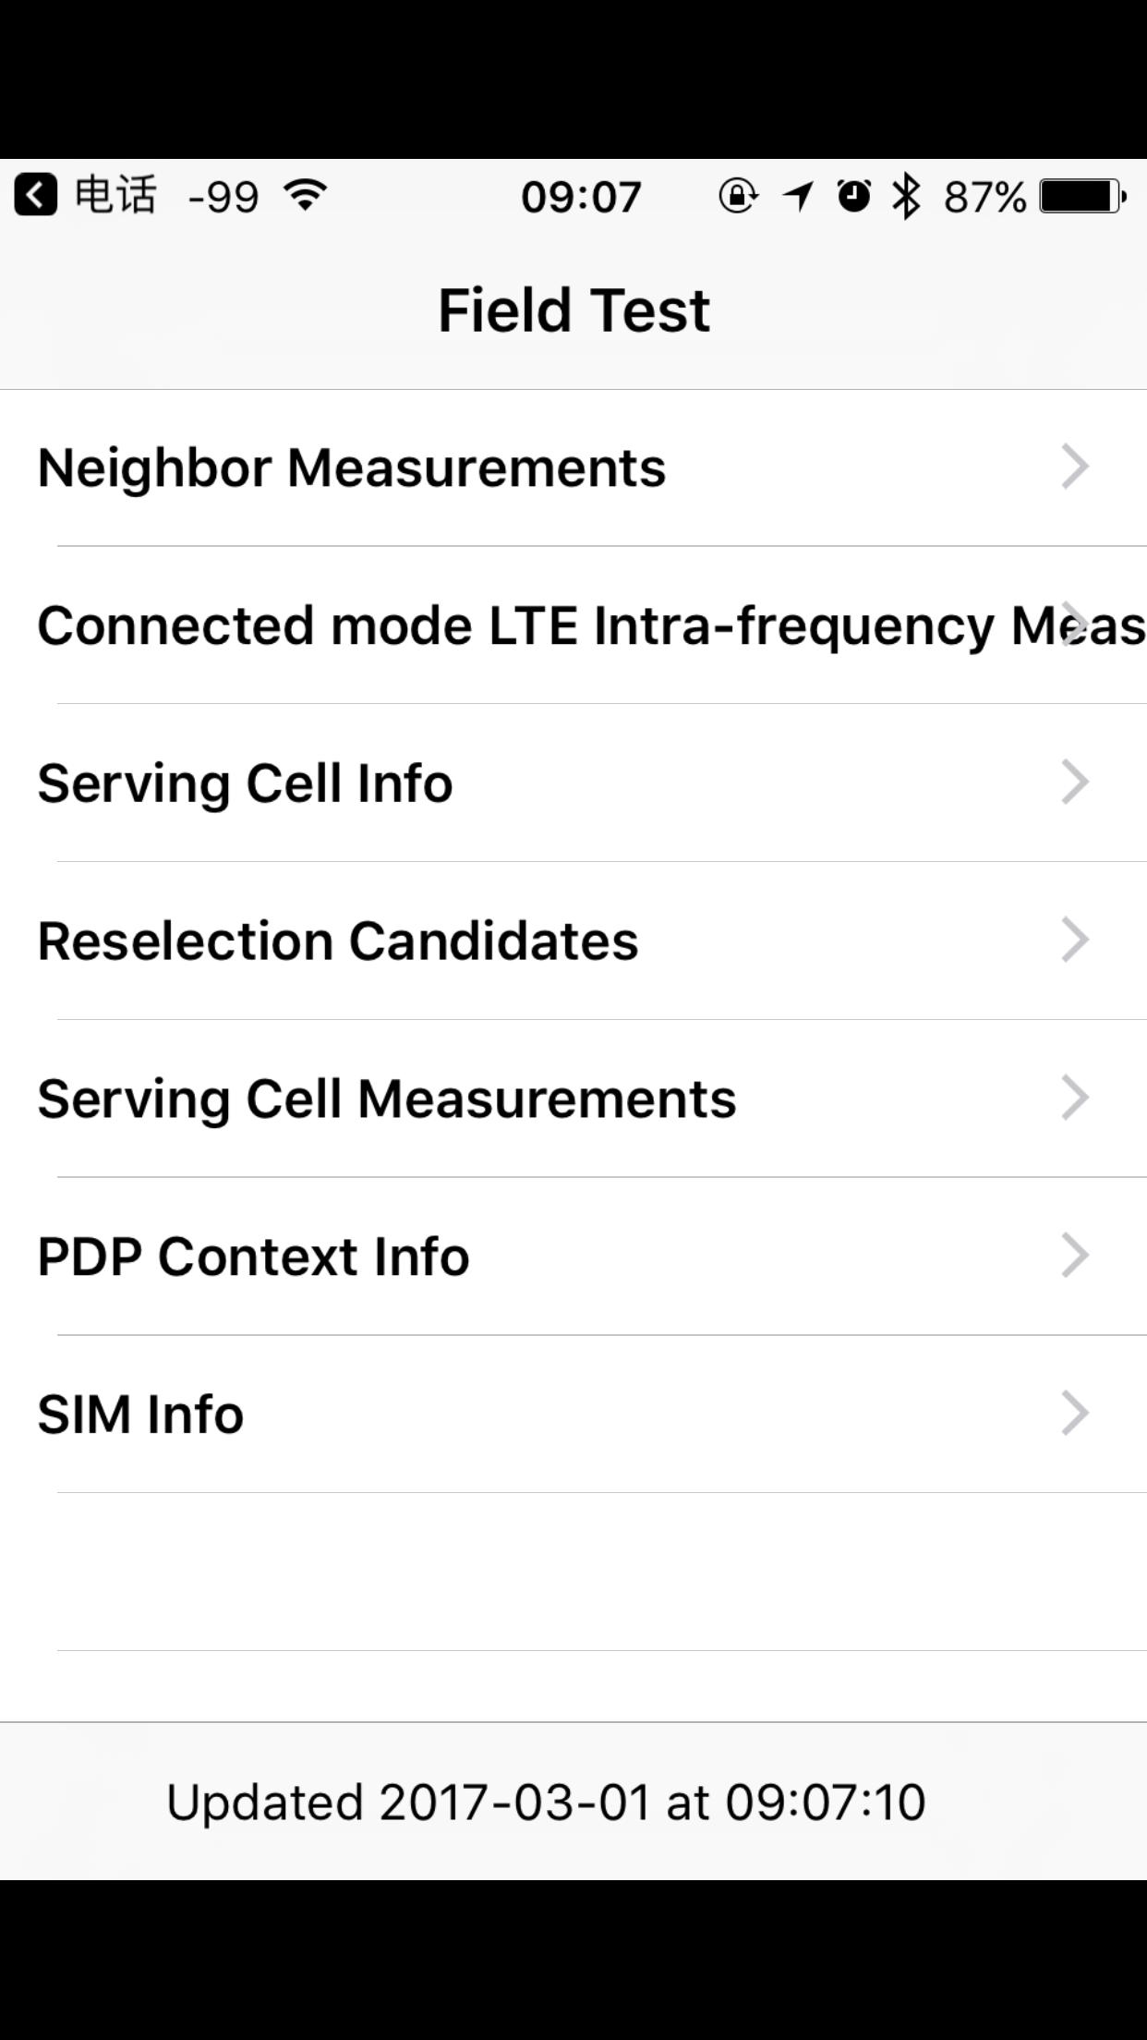Tap the chevron next to SIM Info
Viewport: 1147px width, 2040px height.
click(1074, 1414)
